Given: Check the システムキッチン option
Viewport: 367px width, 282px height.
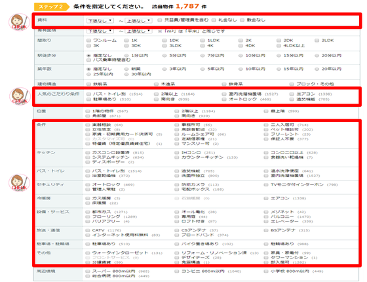Looking at the screenshot, I should point(88,157).
